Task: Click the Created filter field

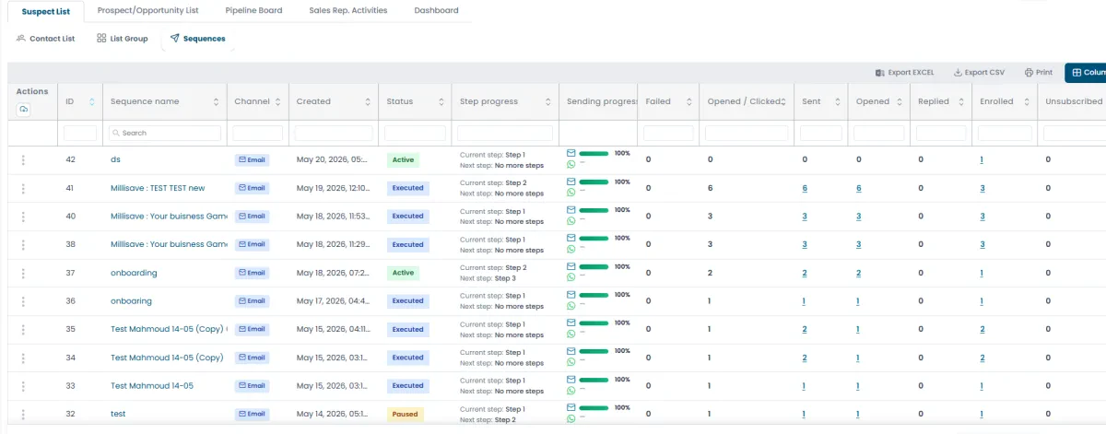Action: pos(334,133)
